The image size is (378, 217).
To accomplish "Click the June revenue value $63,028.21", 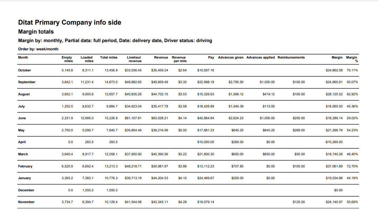I will (159, 118).
